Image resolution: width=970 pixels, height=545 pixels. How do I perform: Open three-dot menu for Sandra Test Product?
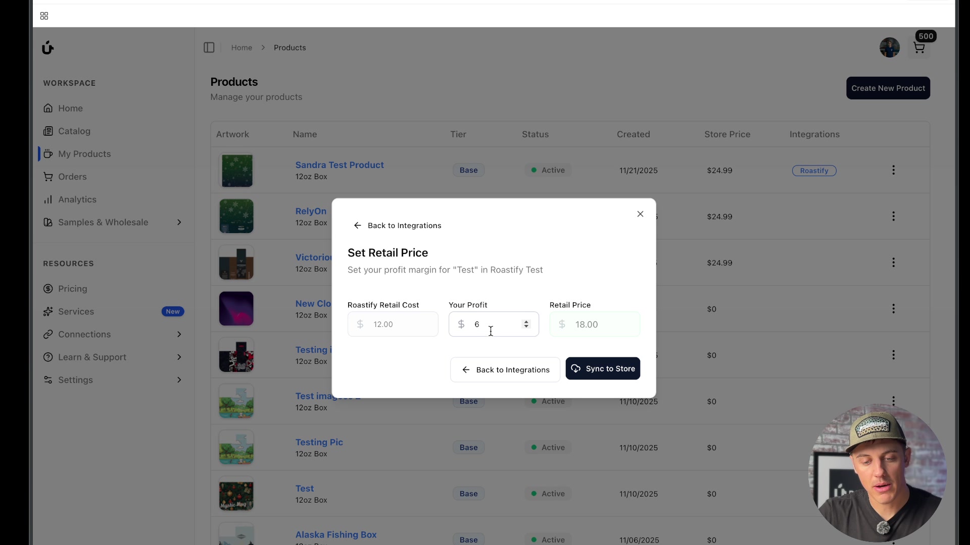pyautogui.click(x=893, y=170)
